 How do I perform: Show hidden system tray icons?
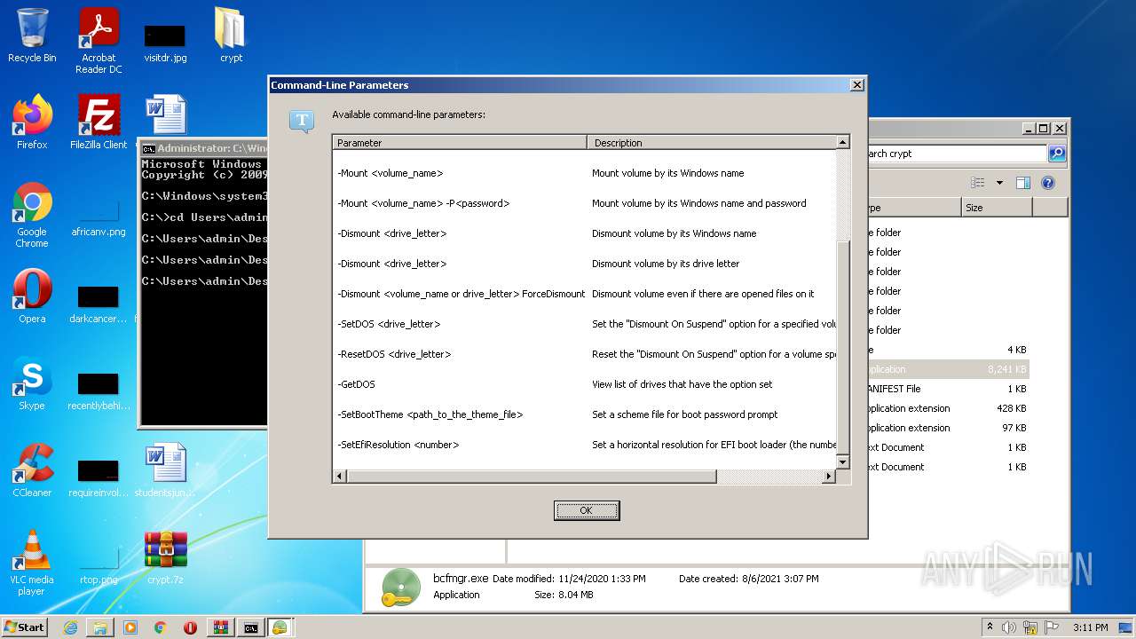pyautogui.click(x=990, y=627)
